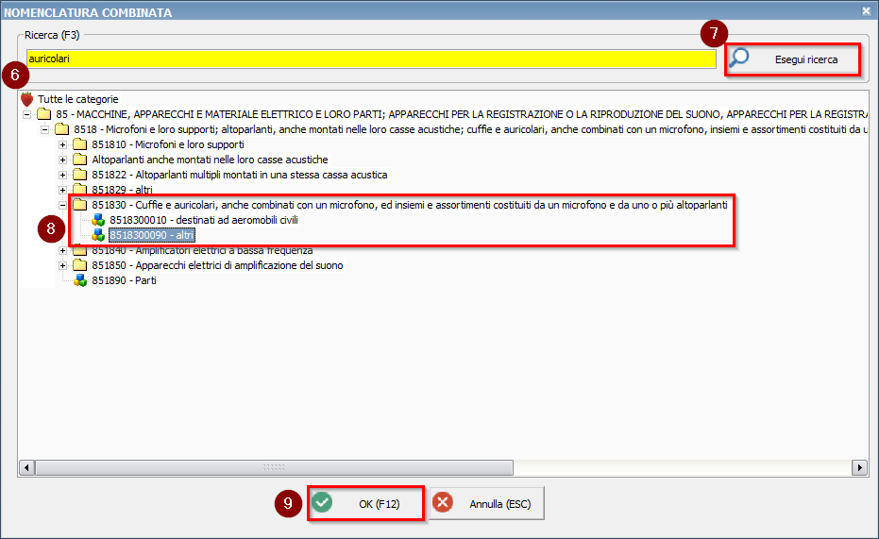Select 8518300010 destinati ad aeromobili civili

[203, 220]
